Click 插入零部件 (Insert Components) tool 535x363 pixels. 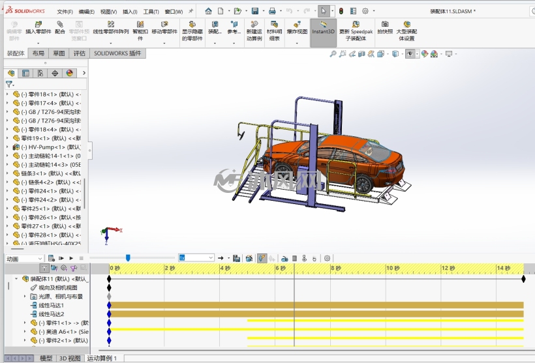tap(38, 28)
